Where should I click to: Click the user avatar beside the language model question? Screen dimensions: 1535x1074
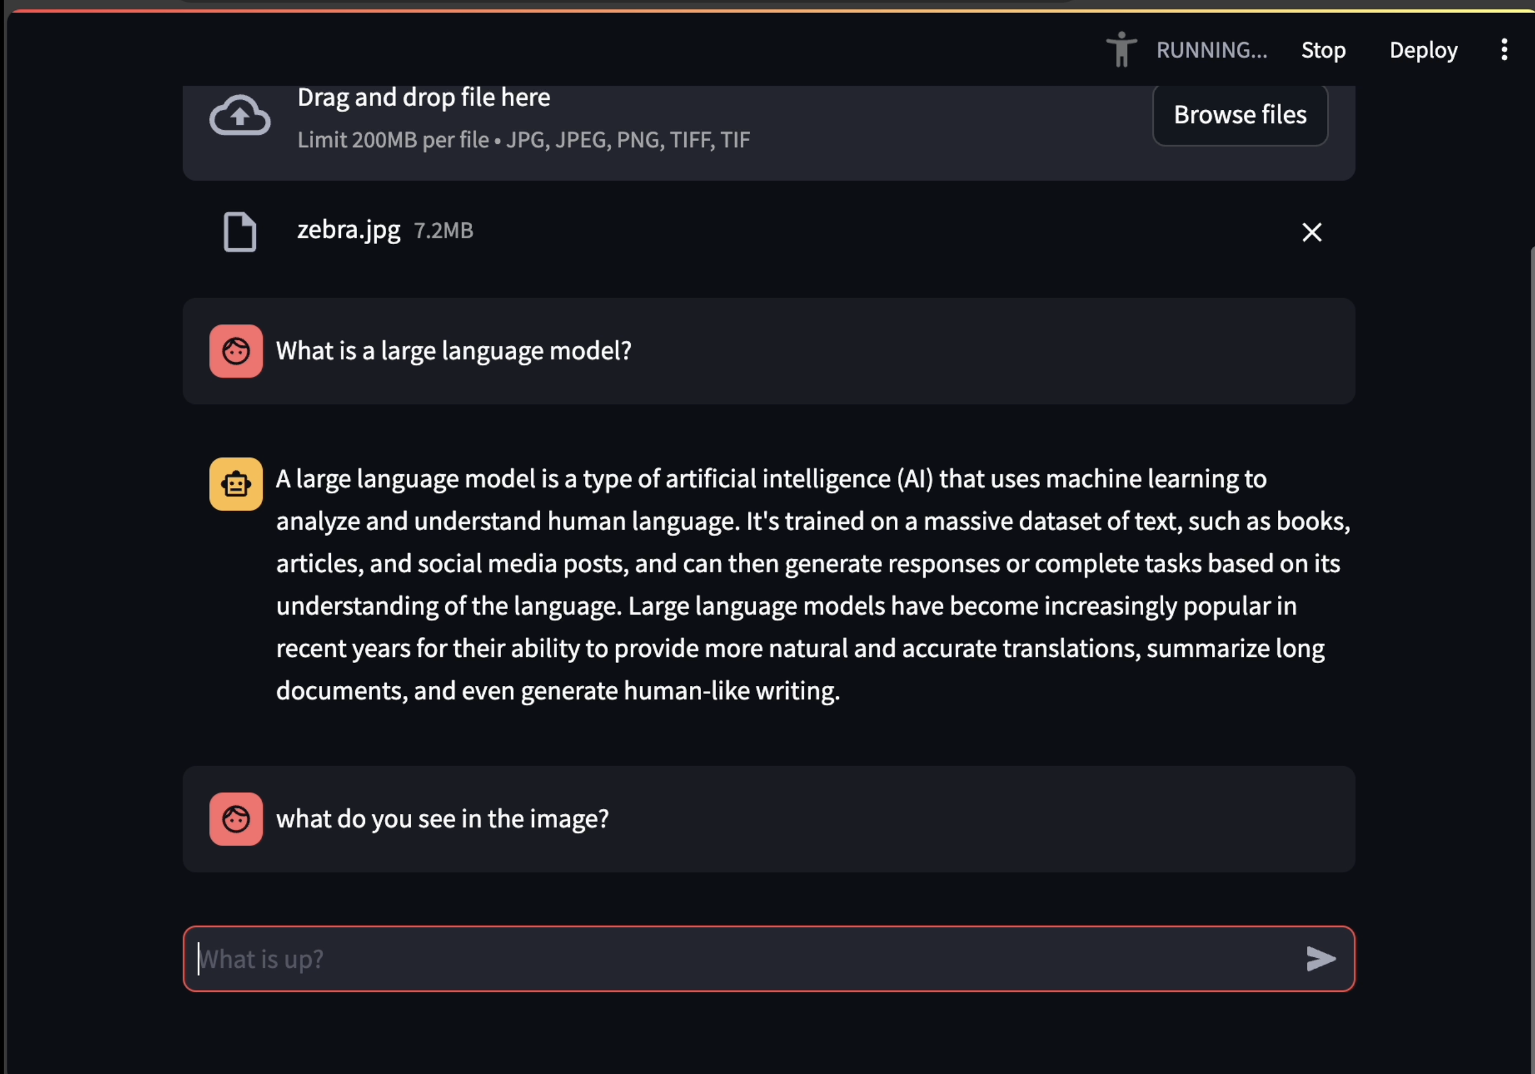coord(236,351)
